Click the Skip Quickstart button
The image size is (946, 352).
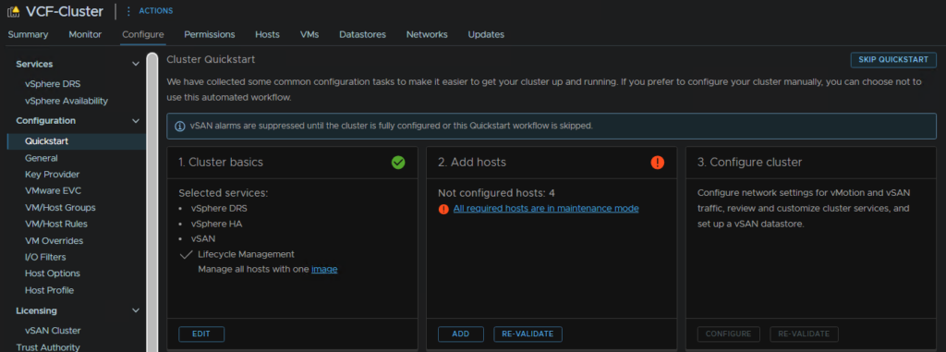(x=893, y=60)
